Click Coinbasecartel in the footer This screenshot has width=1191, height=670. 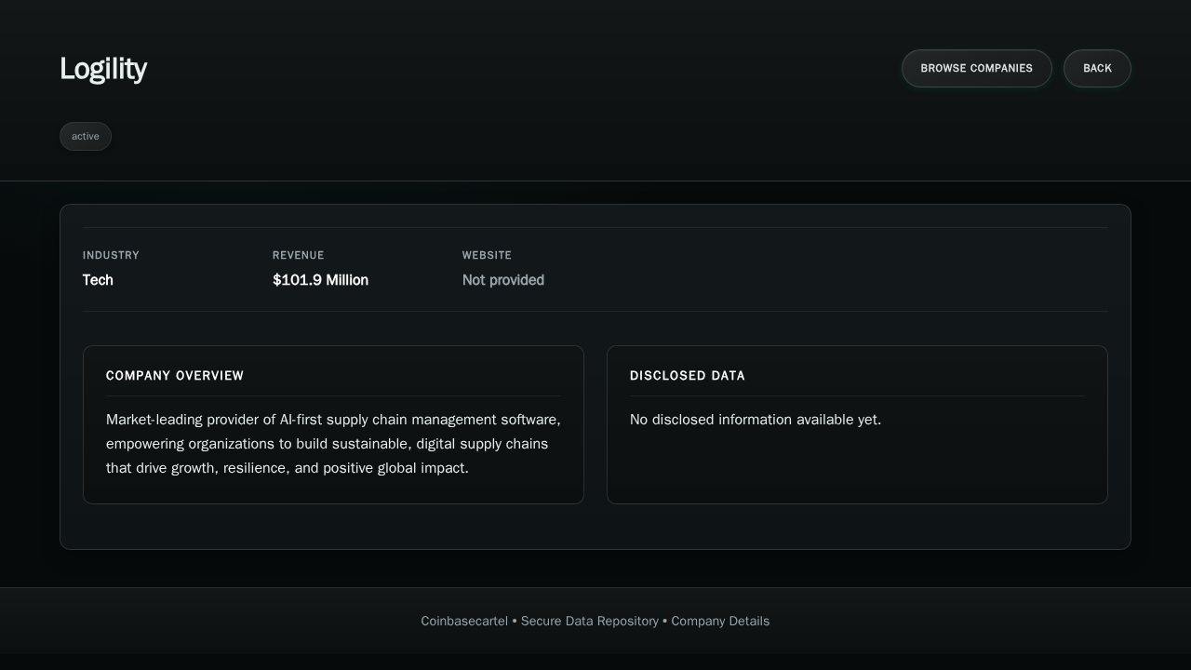pos(464,621)
